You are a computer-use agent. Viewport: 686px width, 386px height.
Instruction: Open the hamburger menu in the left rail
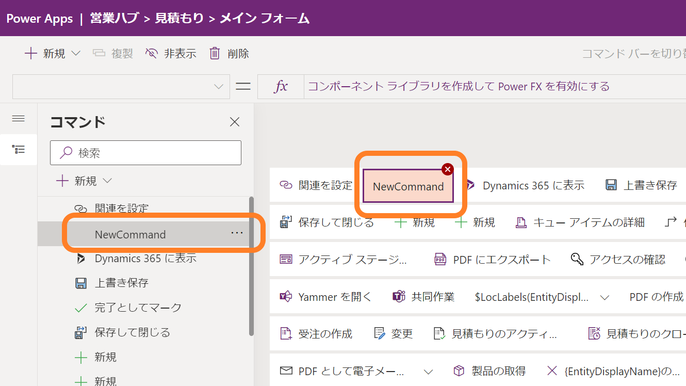click(x=19, y=119)
